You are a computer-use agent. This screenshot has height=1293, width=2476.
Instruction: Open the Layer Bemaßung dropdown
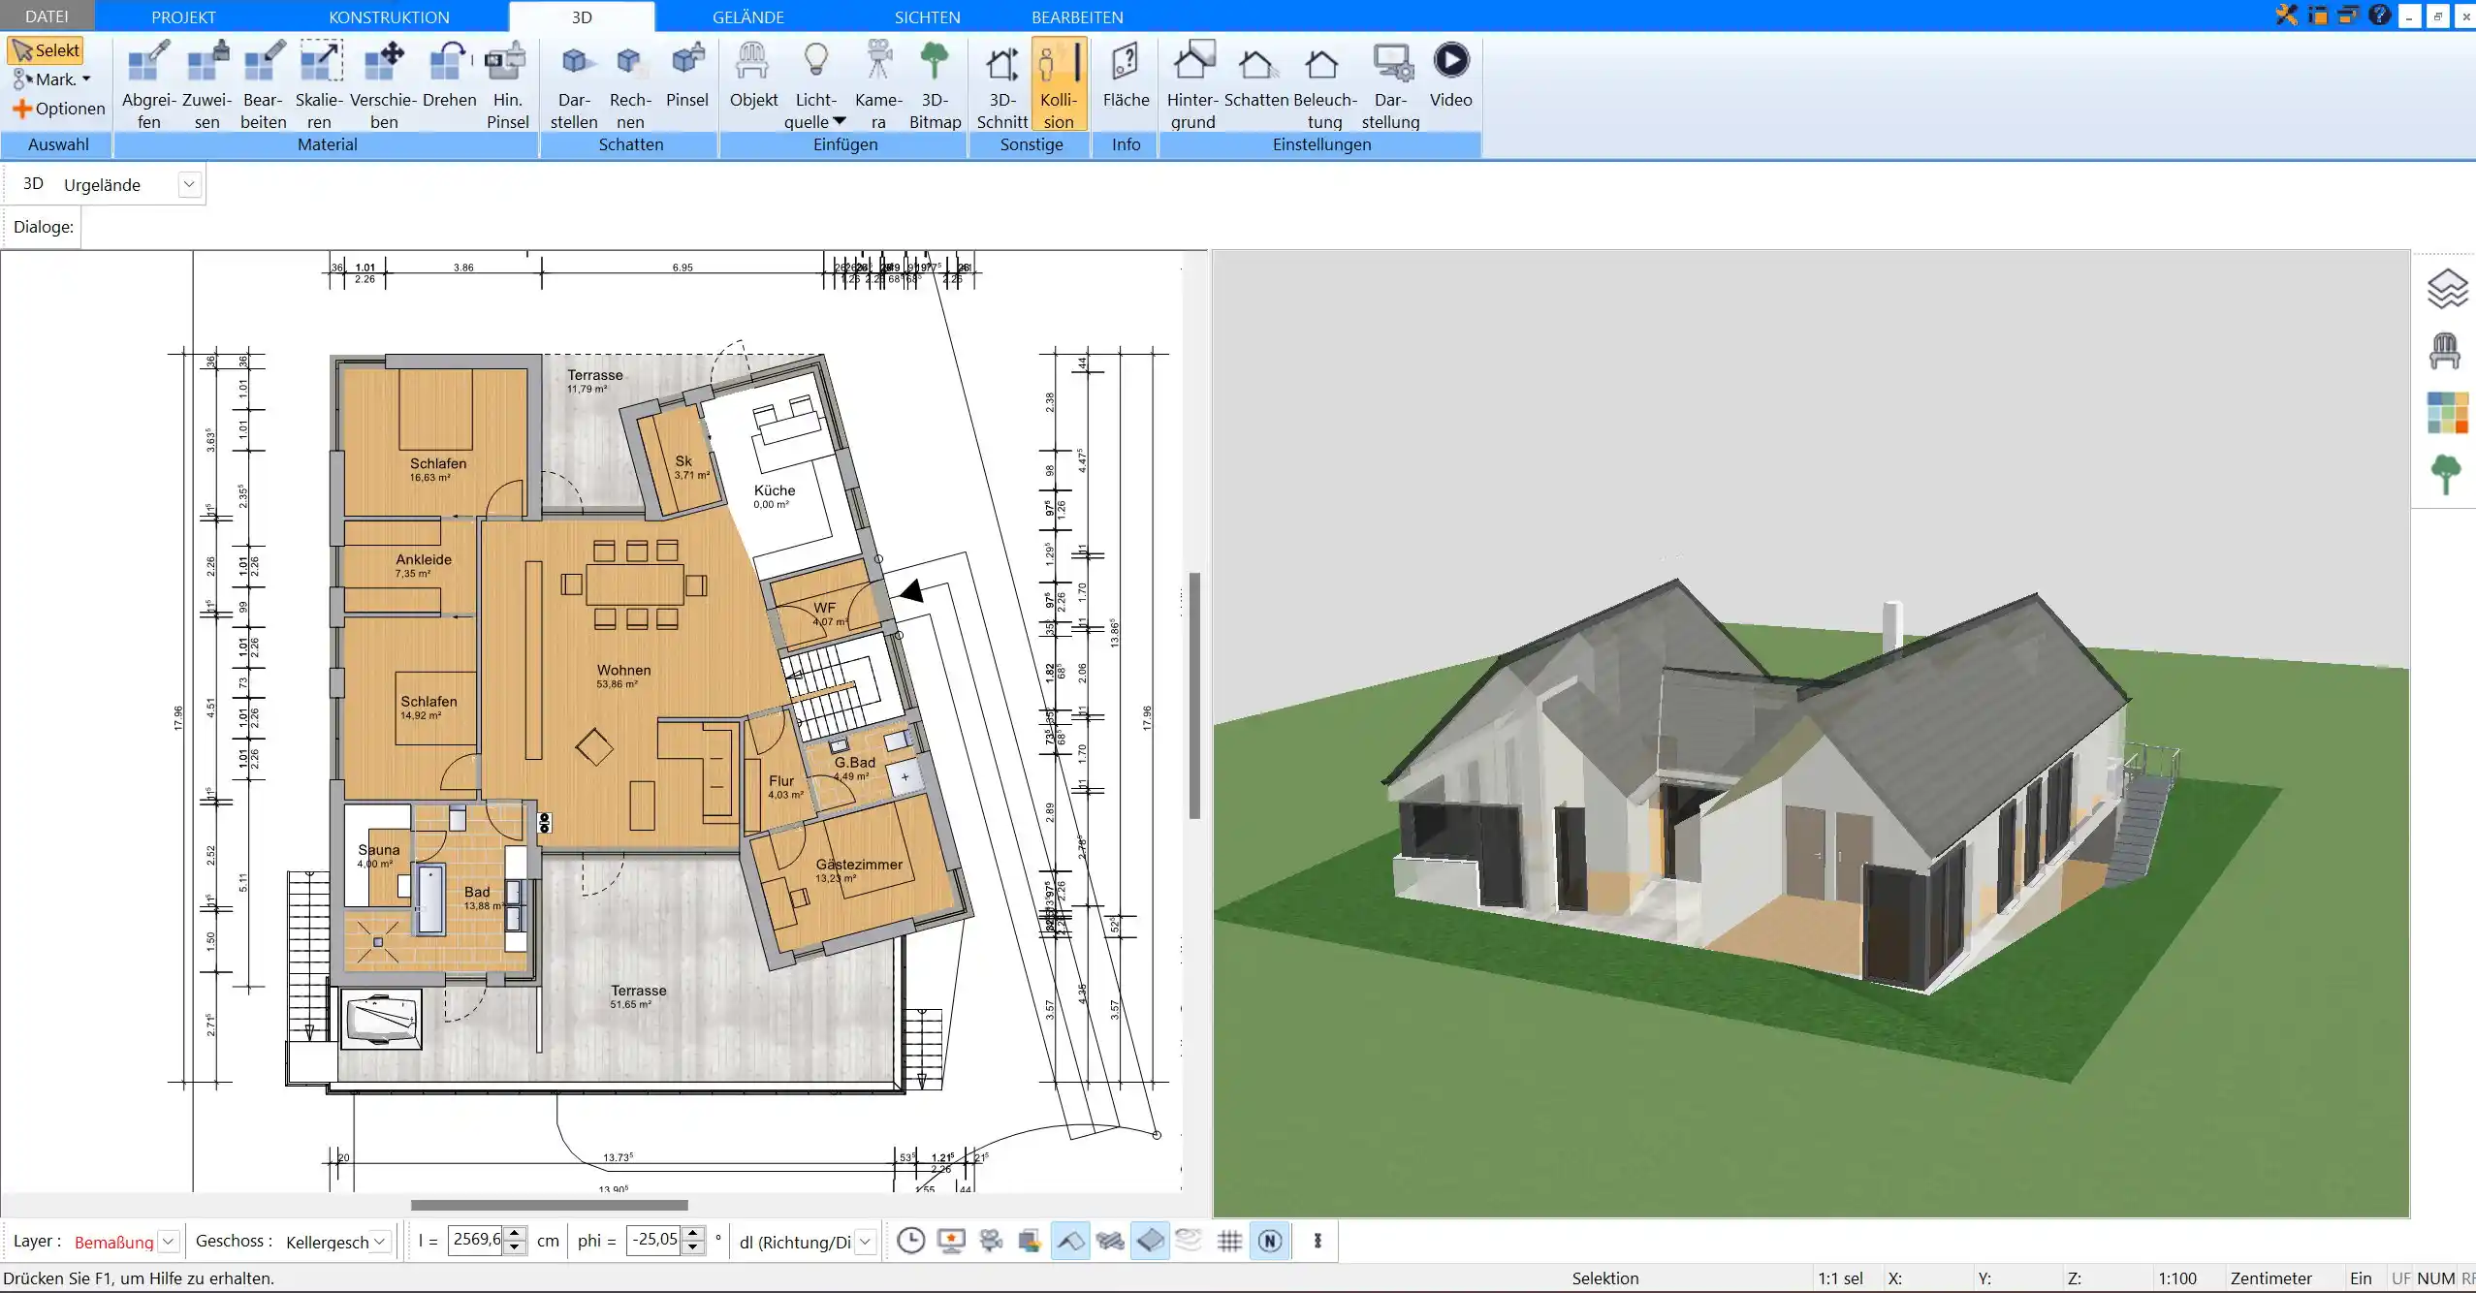pyautogui.click(x=169, y=1242)
